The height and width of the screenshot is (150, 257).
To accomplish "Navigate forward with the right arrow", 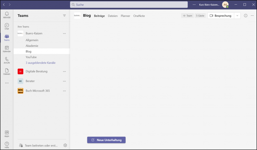I will click(10, 5).
